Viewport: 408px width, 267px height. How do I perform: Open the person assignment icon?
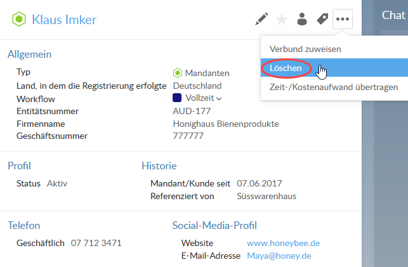(302, 19)
